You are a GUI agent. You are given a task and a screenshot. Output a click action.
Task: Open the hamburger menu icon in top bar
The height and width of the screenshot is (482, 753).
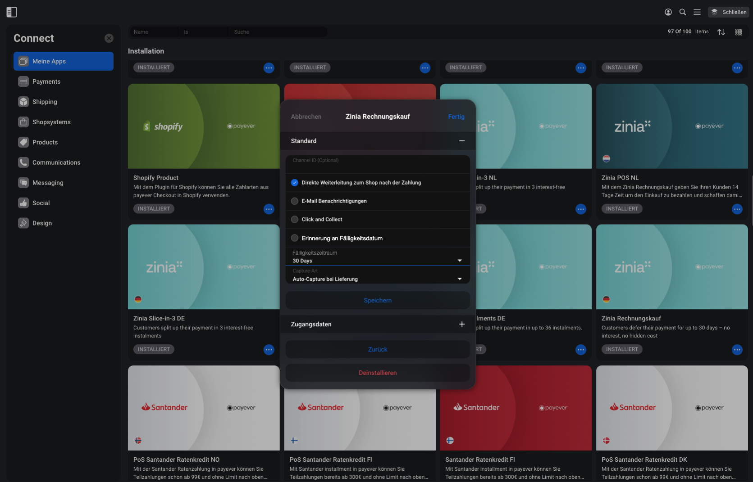(697, 12)
